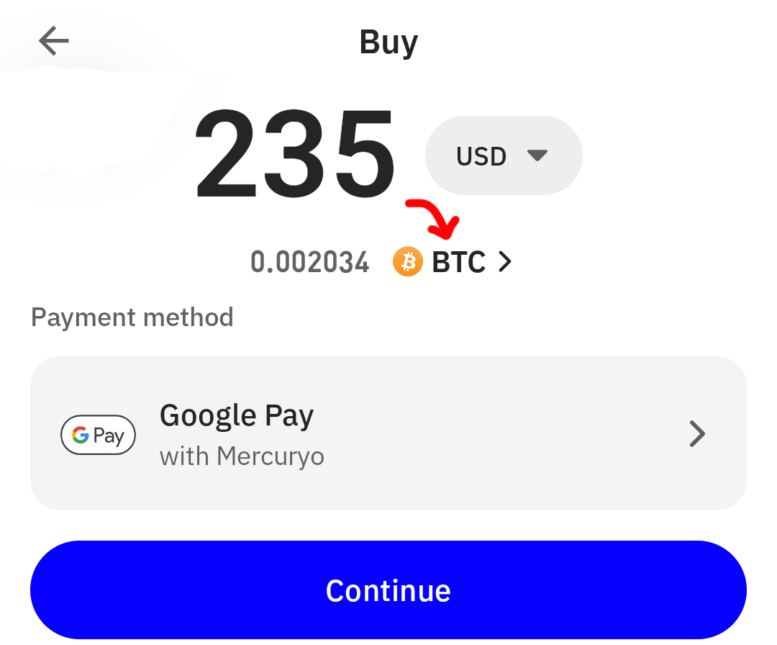Select the USD text inside the currency pill

click(481, 155)
